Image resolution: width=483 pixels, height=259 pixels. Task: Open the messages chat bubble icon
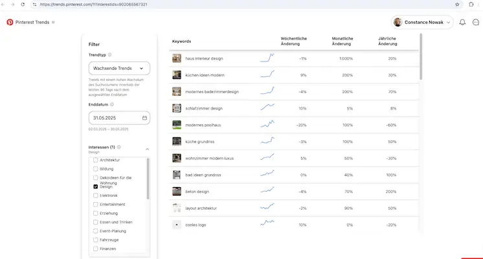coord(476,22)
